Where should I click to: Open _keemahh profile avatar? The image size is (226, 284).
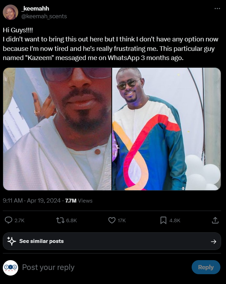tap(11, 12)
